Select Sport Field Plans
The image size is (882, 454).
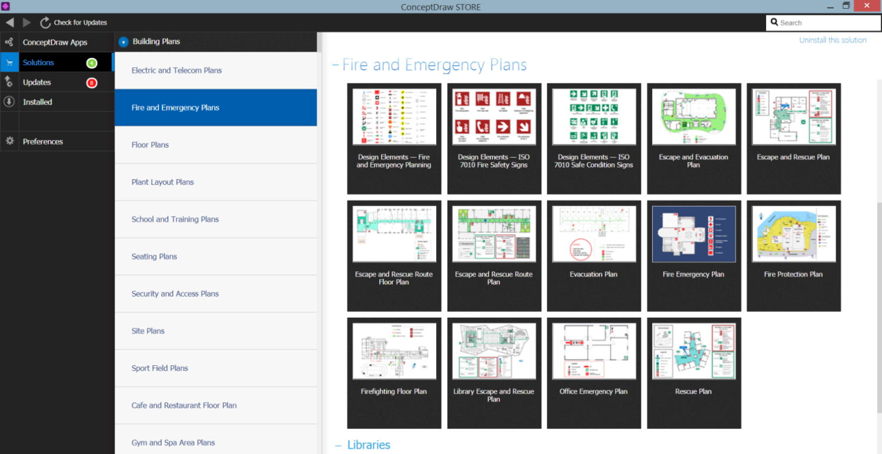pyautogui.click(x=216, y=368)
